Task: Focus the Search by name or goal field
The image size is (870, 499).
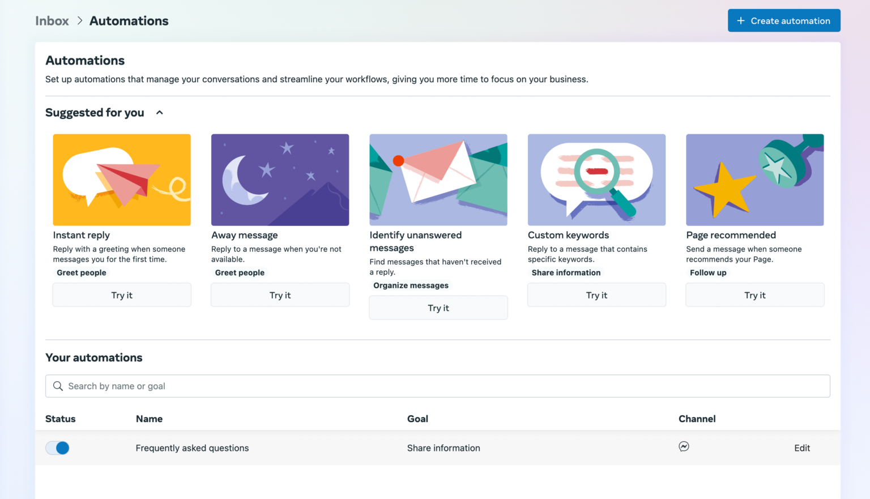Action: [x=438, y=386]
